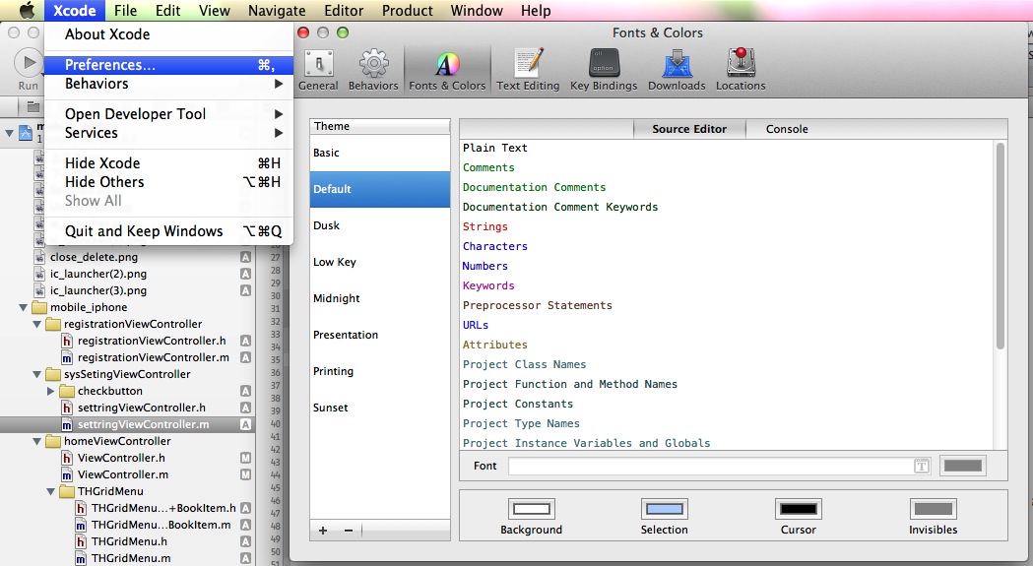
Task: Open the Services submenu
Action: pyautogui.click(x=169, y=133)
